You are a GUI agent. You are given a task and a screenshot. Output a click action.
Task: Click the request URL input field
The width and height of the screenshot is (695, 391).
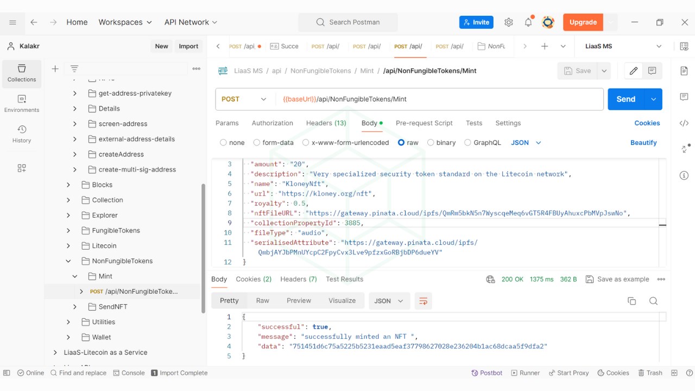(x=439, y=99)
